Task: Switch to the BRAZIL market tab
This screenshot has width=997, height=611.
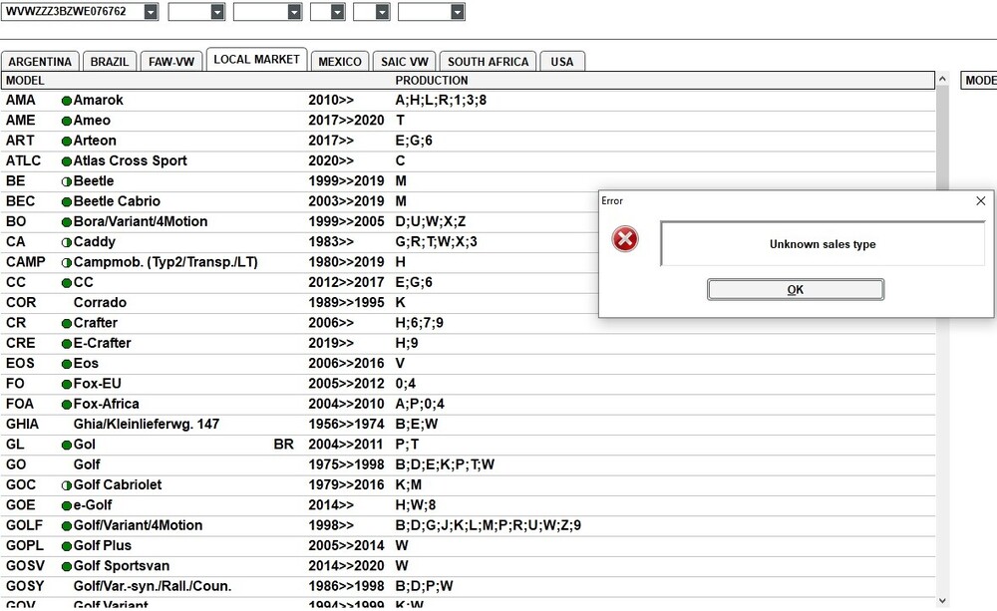Action: click(x=109, y=62)
